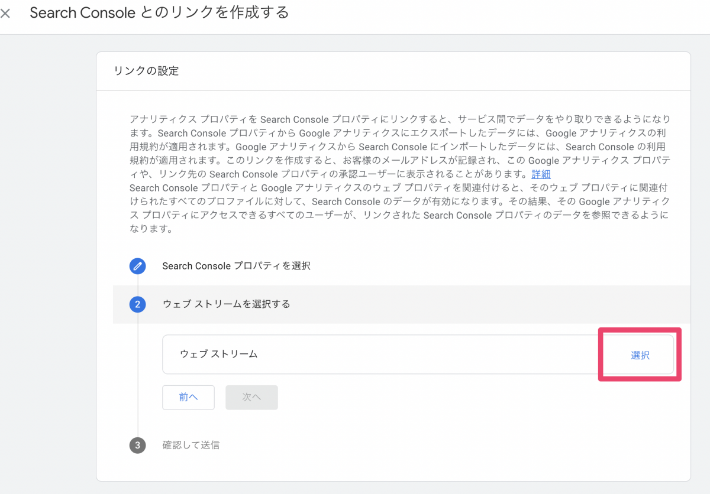Click the pencil edit icon for step 1
The height and width of the screenshot is (494, 710).
point(137,266)
